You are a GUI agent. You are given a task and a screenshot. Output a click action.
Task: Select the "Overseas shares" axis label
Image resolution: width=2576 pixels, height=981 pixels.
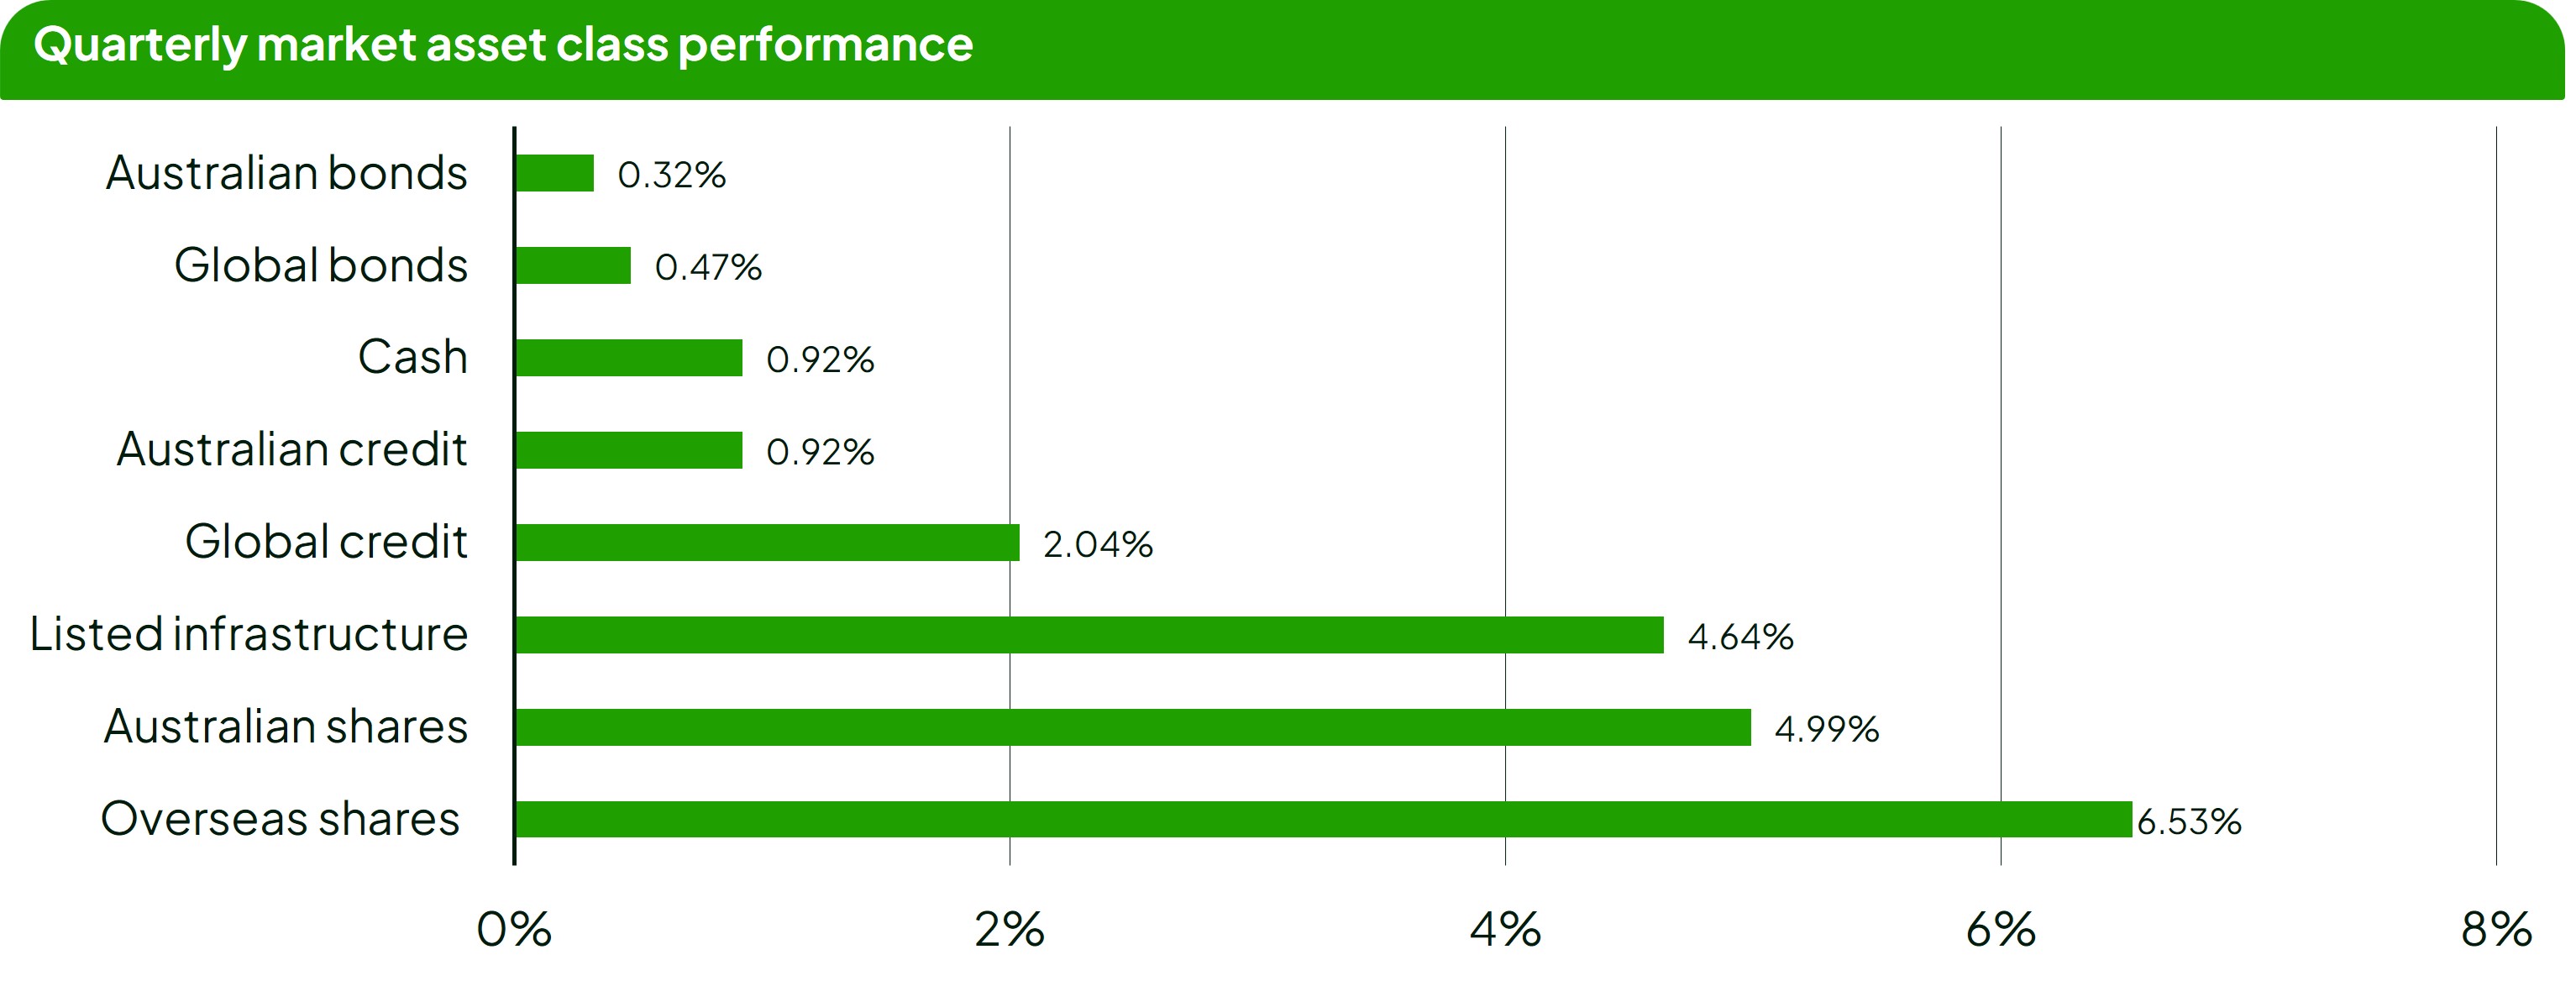point(280,819)
